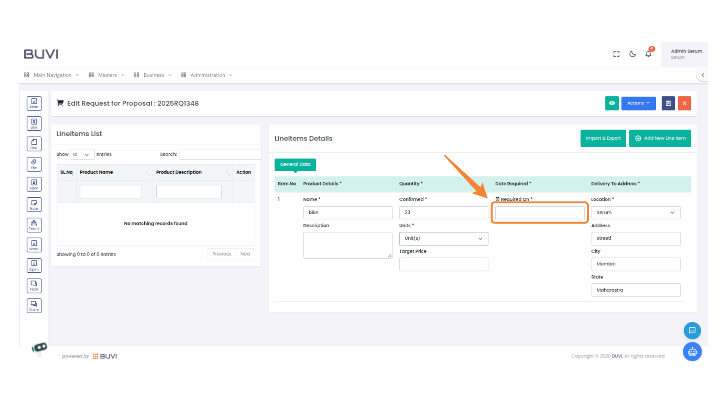Click the notification bell icon

(648, 54)
